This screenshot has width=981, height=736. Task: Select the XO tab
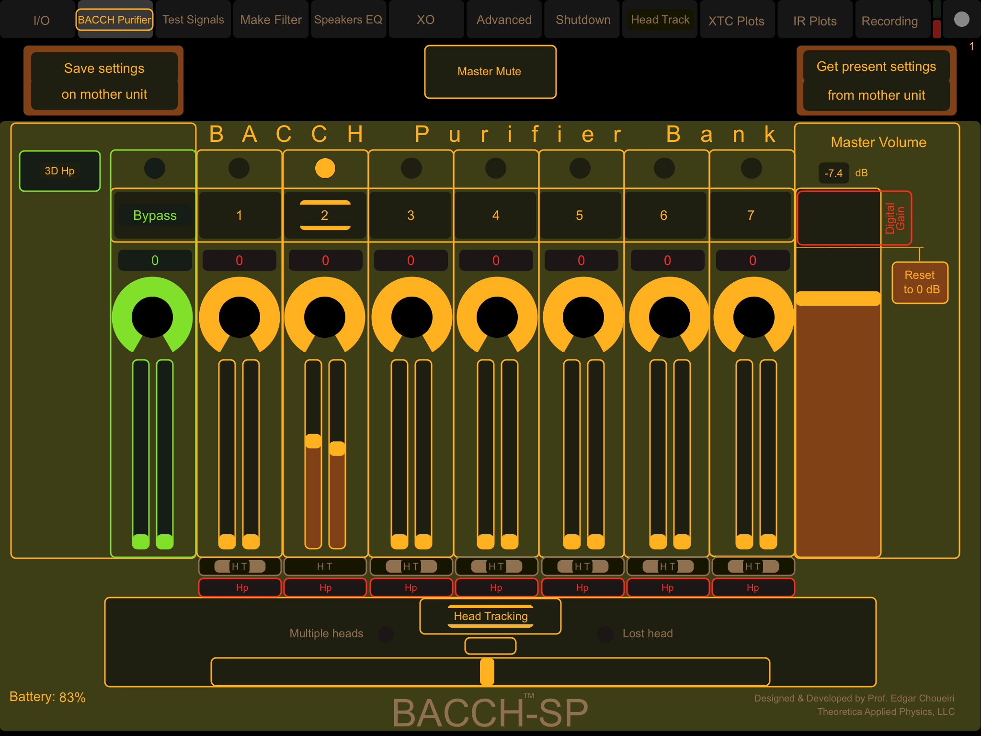(426, 20)
